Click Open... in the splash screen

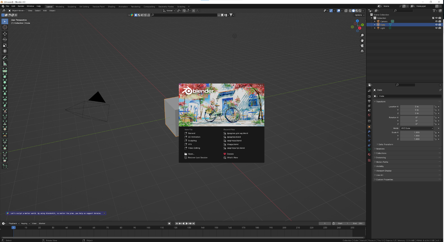[x=191, y=154]
